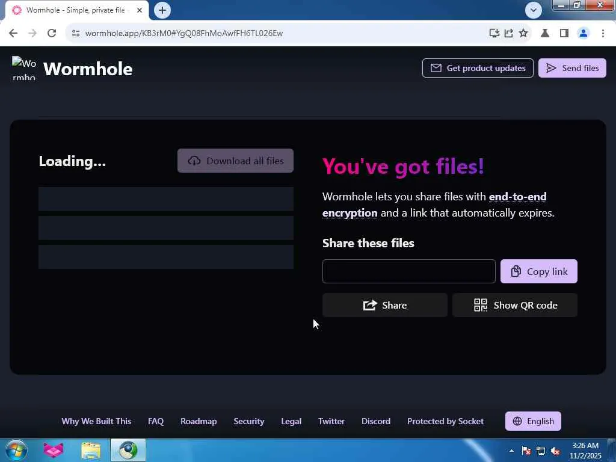Open the Roadmap footer link

tap(199, 421)
